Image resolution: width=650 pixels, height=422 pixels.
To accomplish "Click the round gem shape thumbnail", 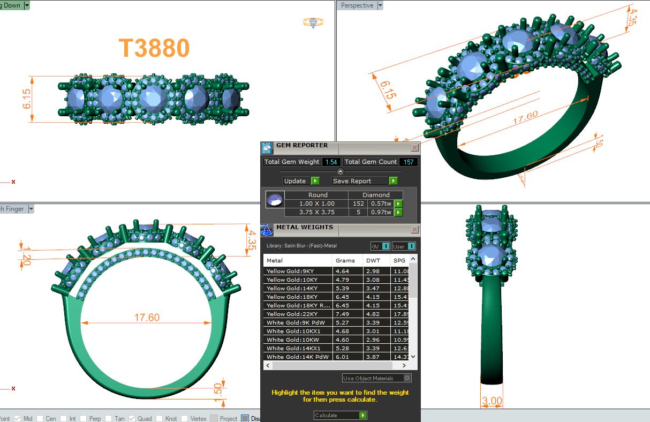I will (275, 199).
